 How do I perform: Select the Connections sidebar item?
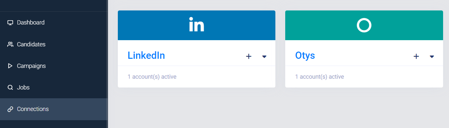pyautogui.click(x=54, y=109)
